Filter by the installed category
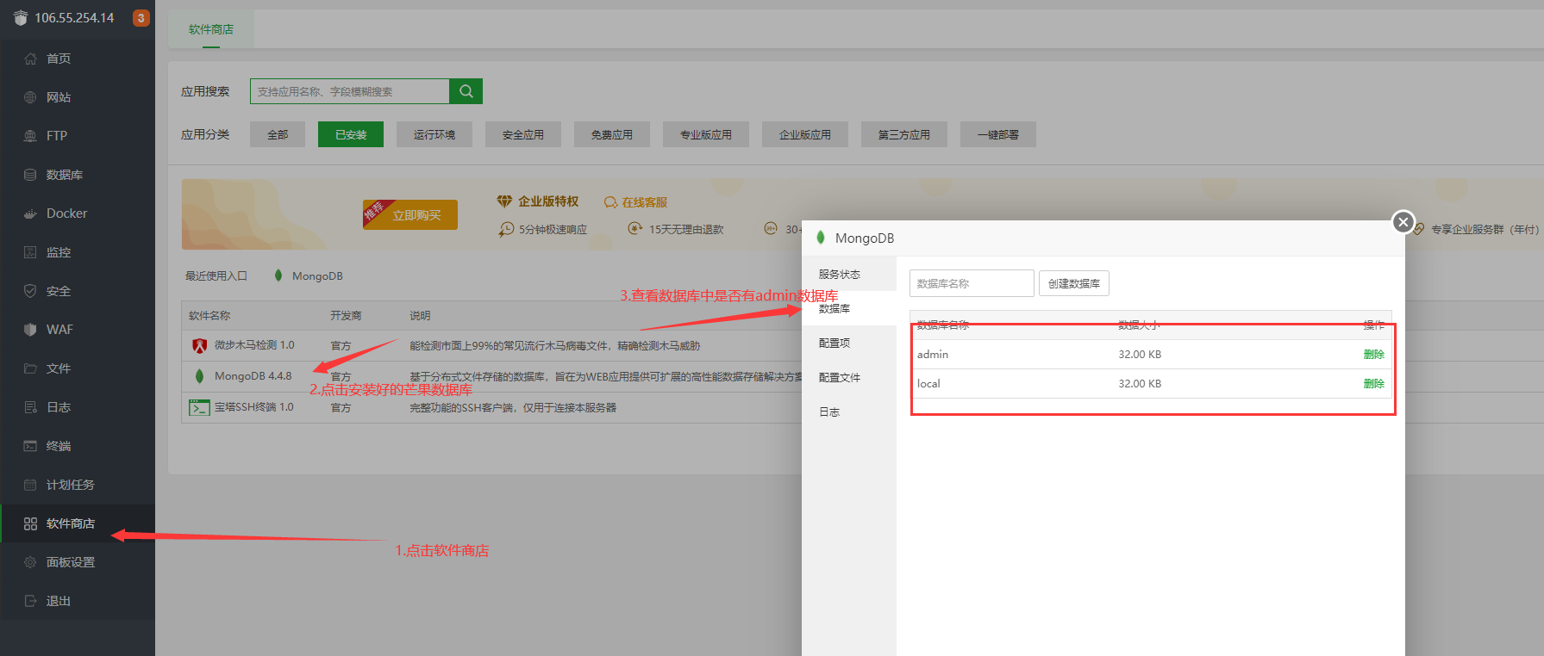The width and height of the screenshot is (1544, 656). (350, 135)
